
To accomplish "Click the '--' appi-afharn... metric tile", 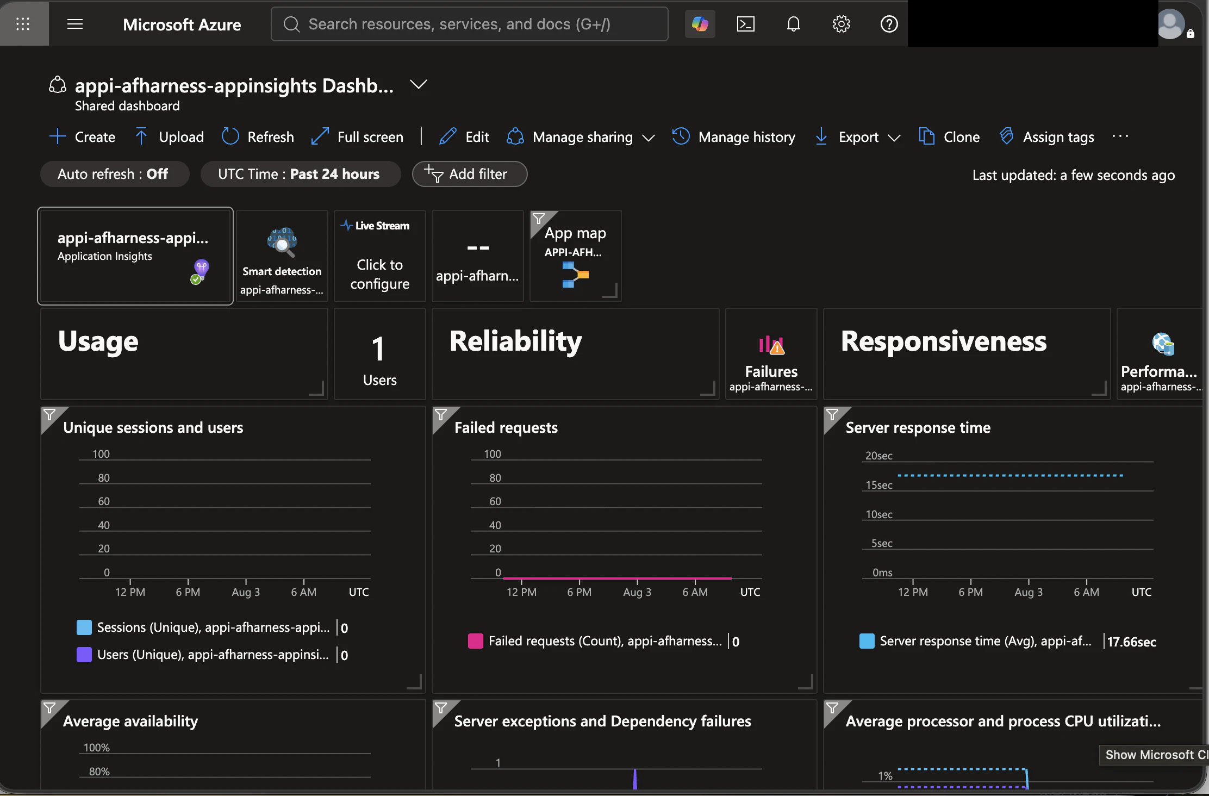I will click(x=478, y=256).
